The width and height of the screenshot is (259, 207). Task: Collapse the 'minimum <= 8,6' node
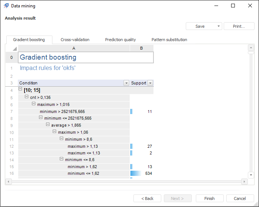tap(61, 159)
